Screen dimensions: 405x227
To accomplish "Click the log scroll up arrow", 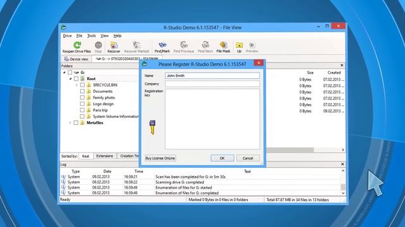I will (343, 171).
